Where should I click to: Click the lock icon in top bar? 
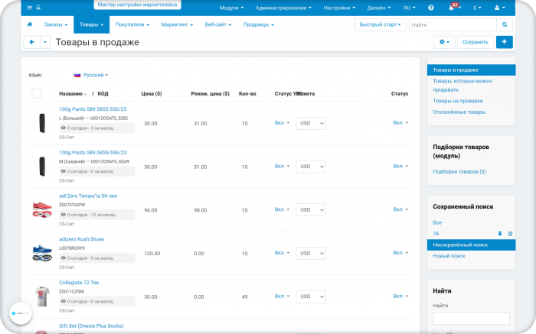(38, 7)
